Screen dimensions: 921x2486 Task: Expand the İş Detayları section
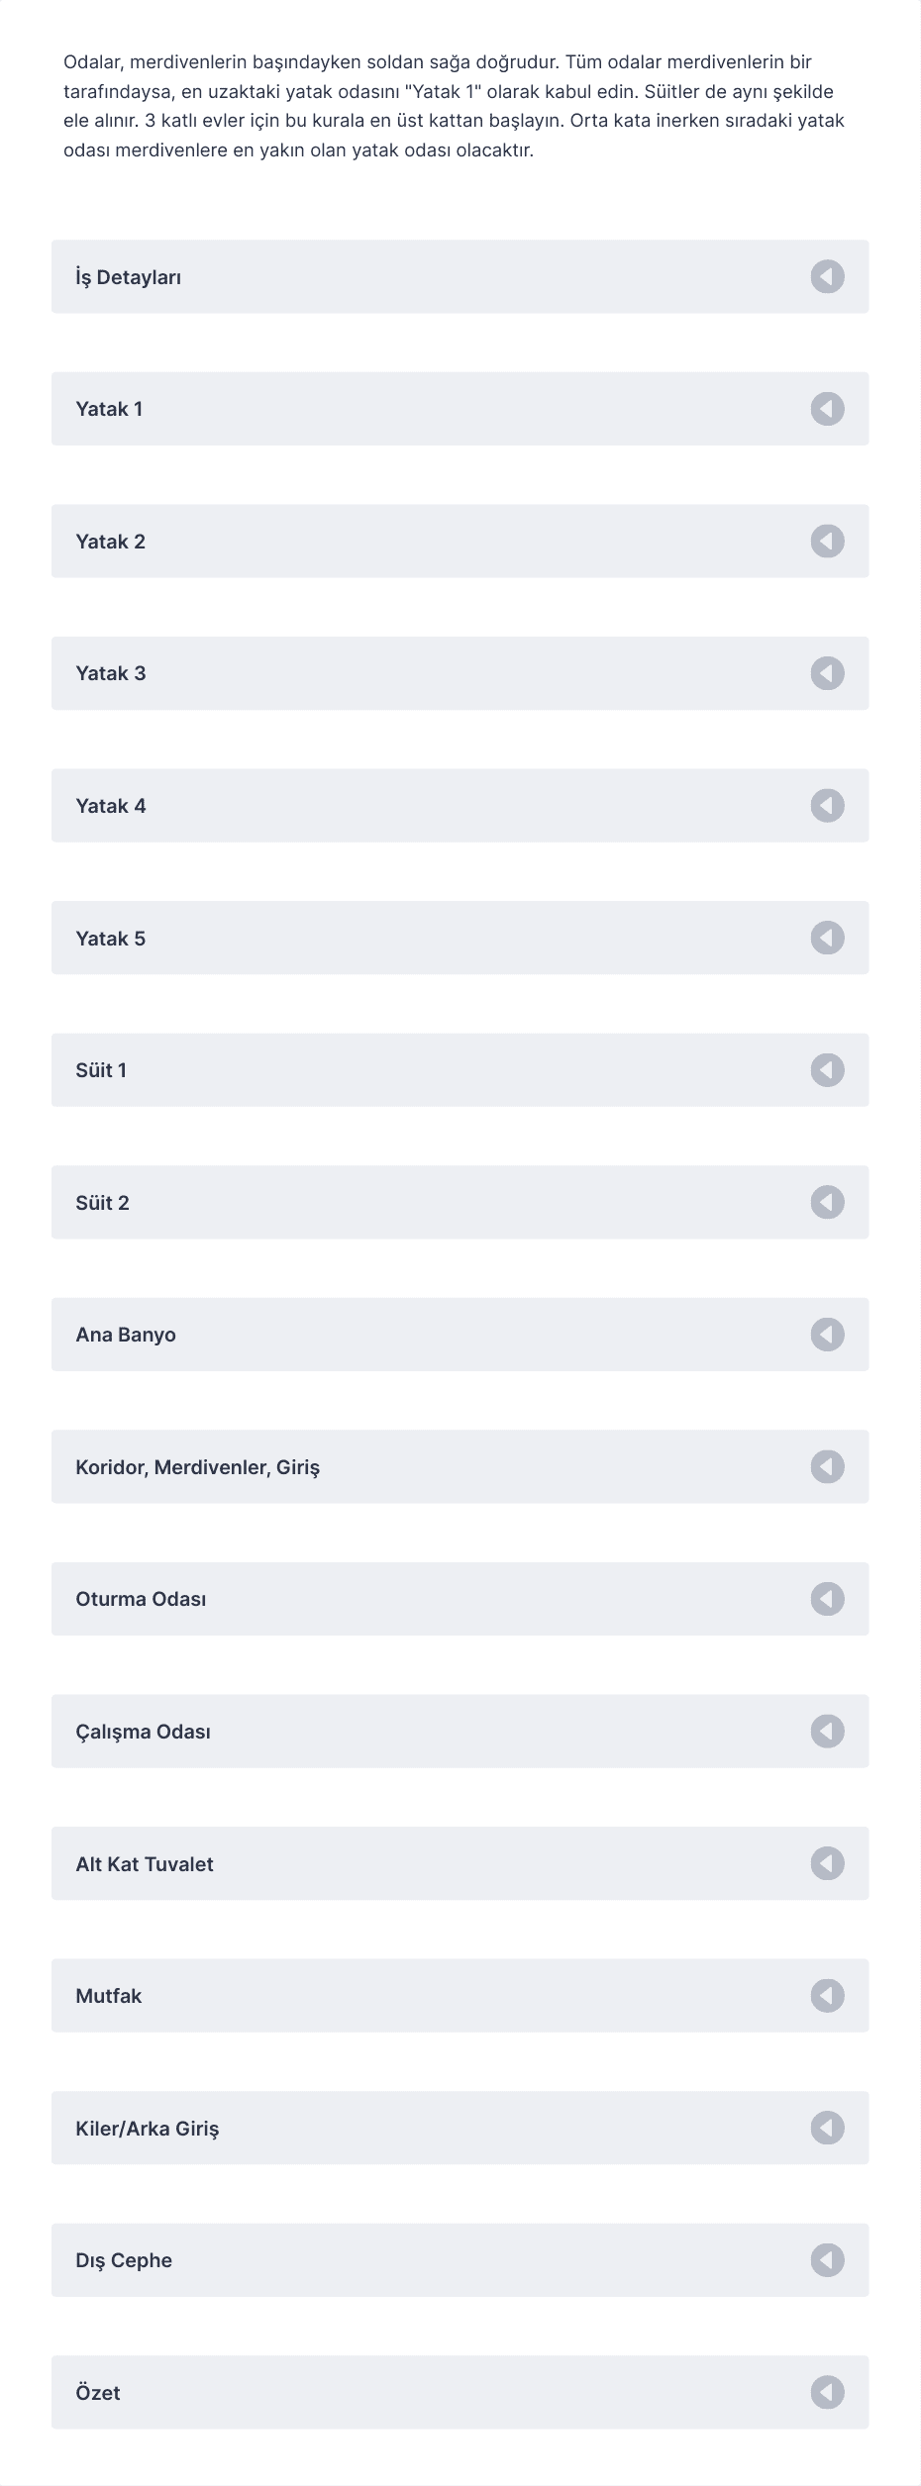pos(460,276)
